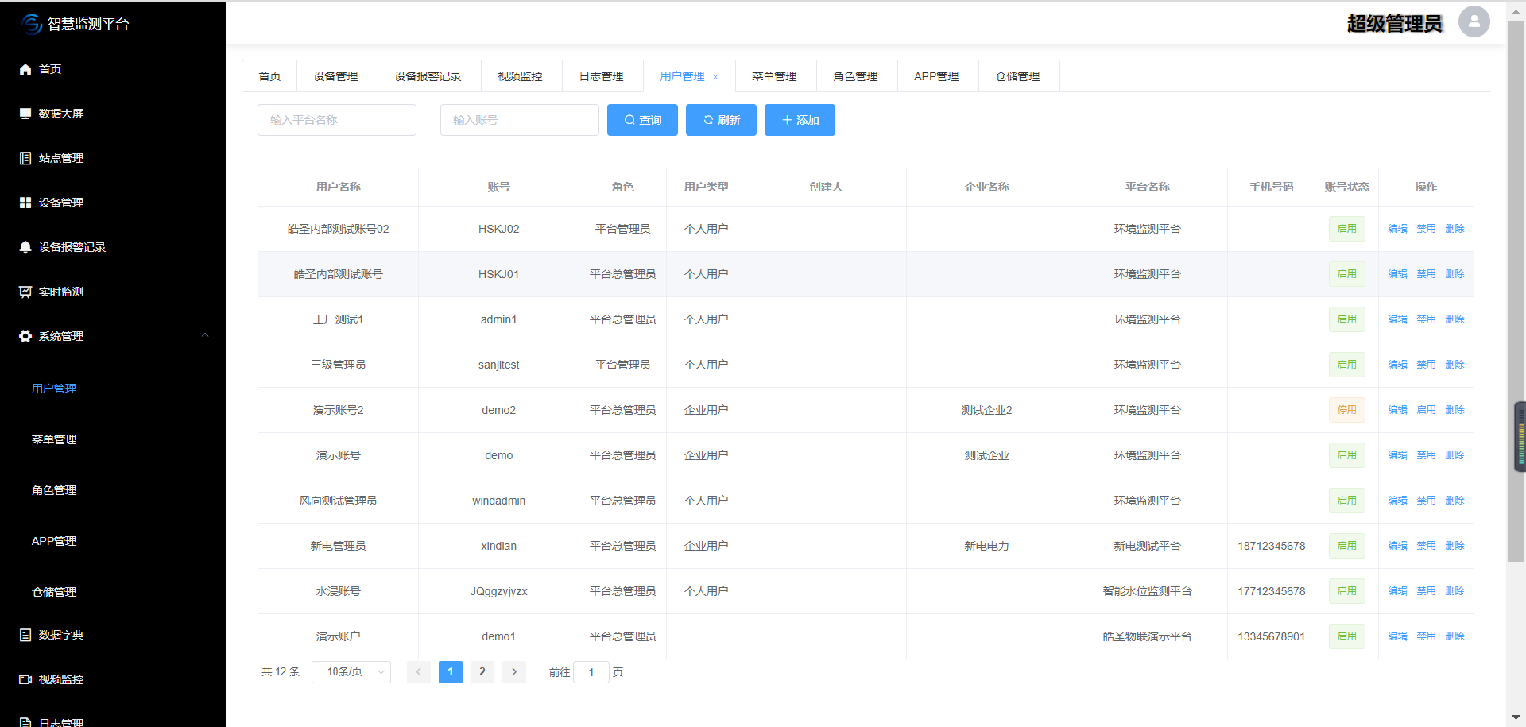The height and width of the screenshot is (727, 1526).
Task: Click the 系统管理 gear icon
Action: pos(25,336)
